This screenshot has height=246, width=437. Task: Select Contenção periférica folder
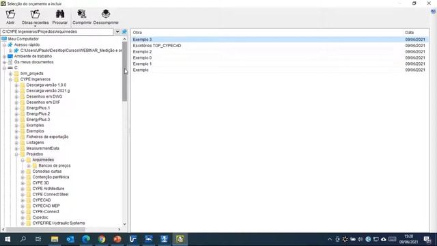point(51,177)
